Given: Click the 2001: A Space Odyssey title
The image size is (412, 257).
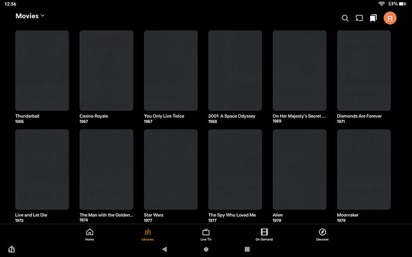Looking at the screenshot, I should click(x=232, y=116).
